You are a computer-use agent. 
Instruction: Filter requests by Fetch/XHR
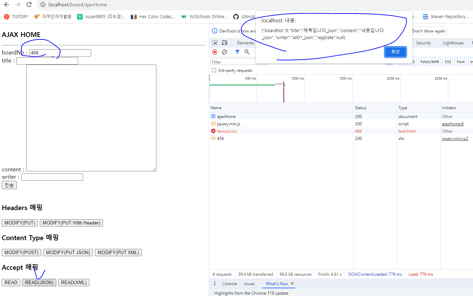click(430, 62)
